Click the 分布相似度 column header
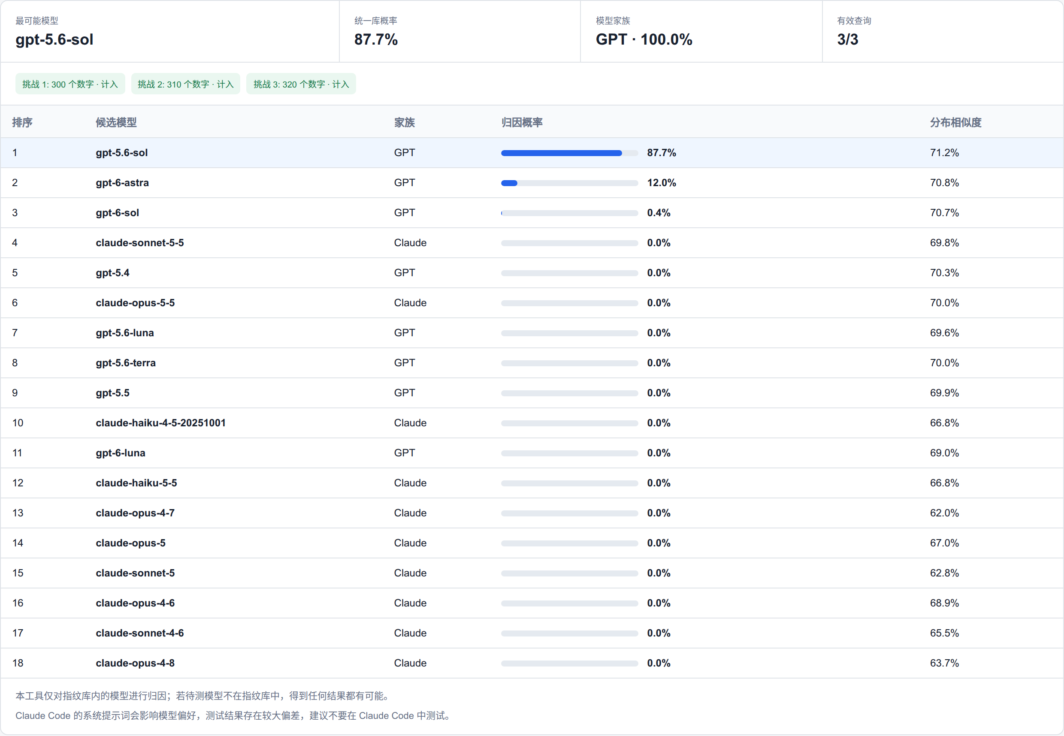The height and width of the screenshot is (736, 1064). [955, 122]
